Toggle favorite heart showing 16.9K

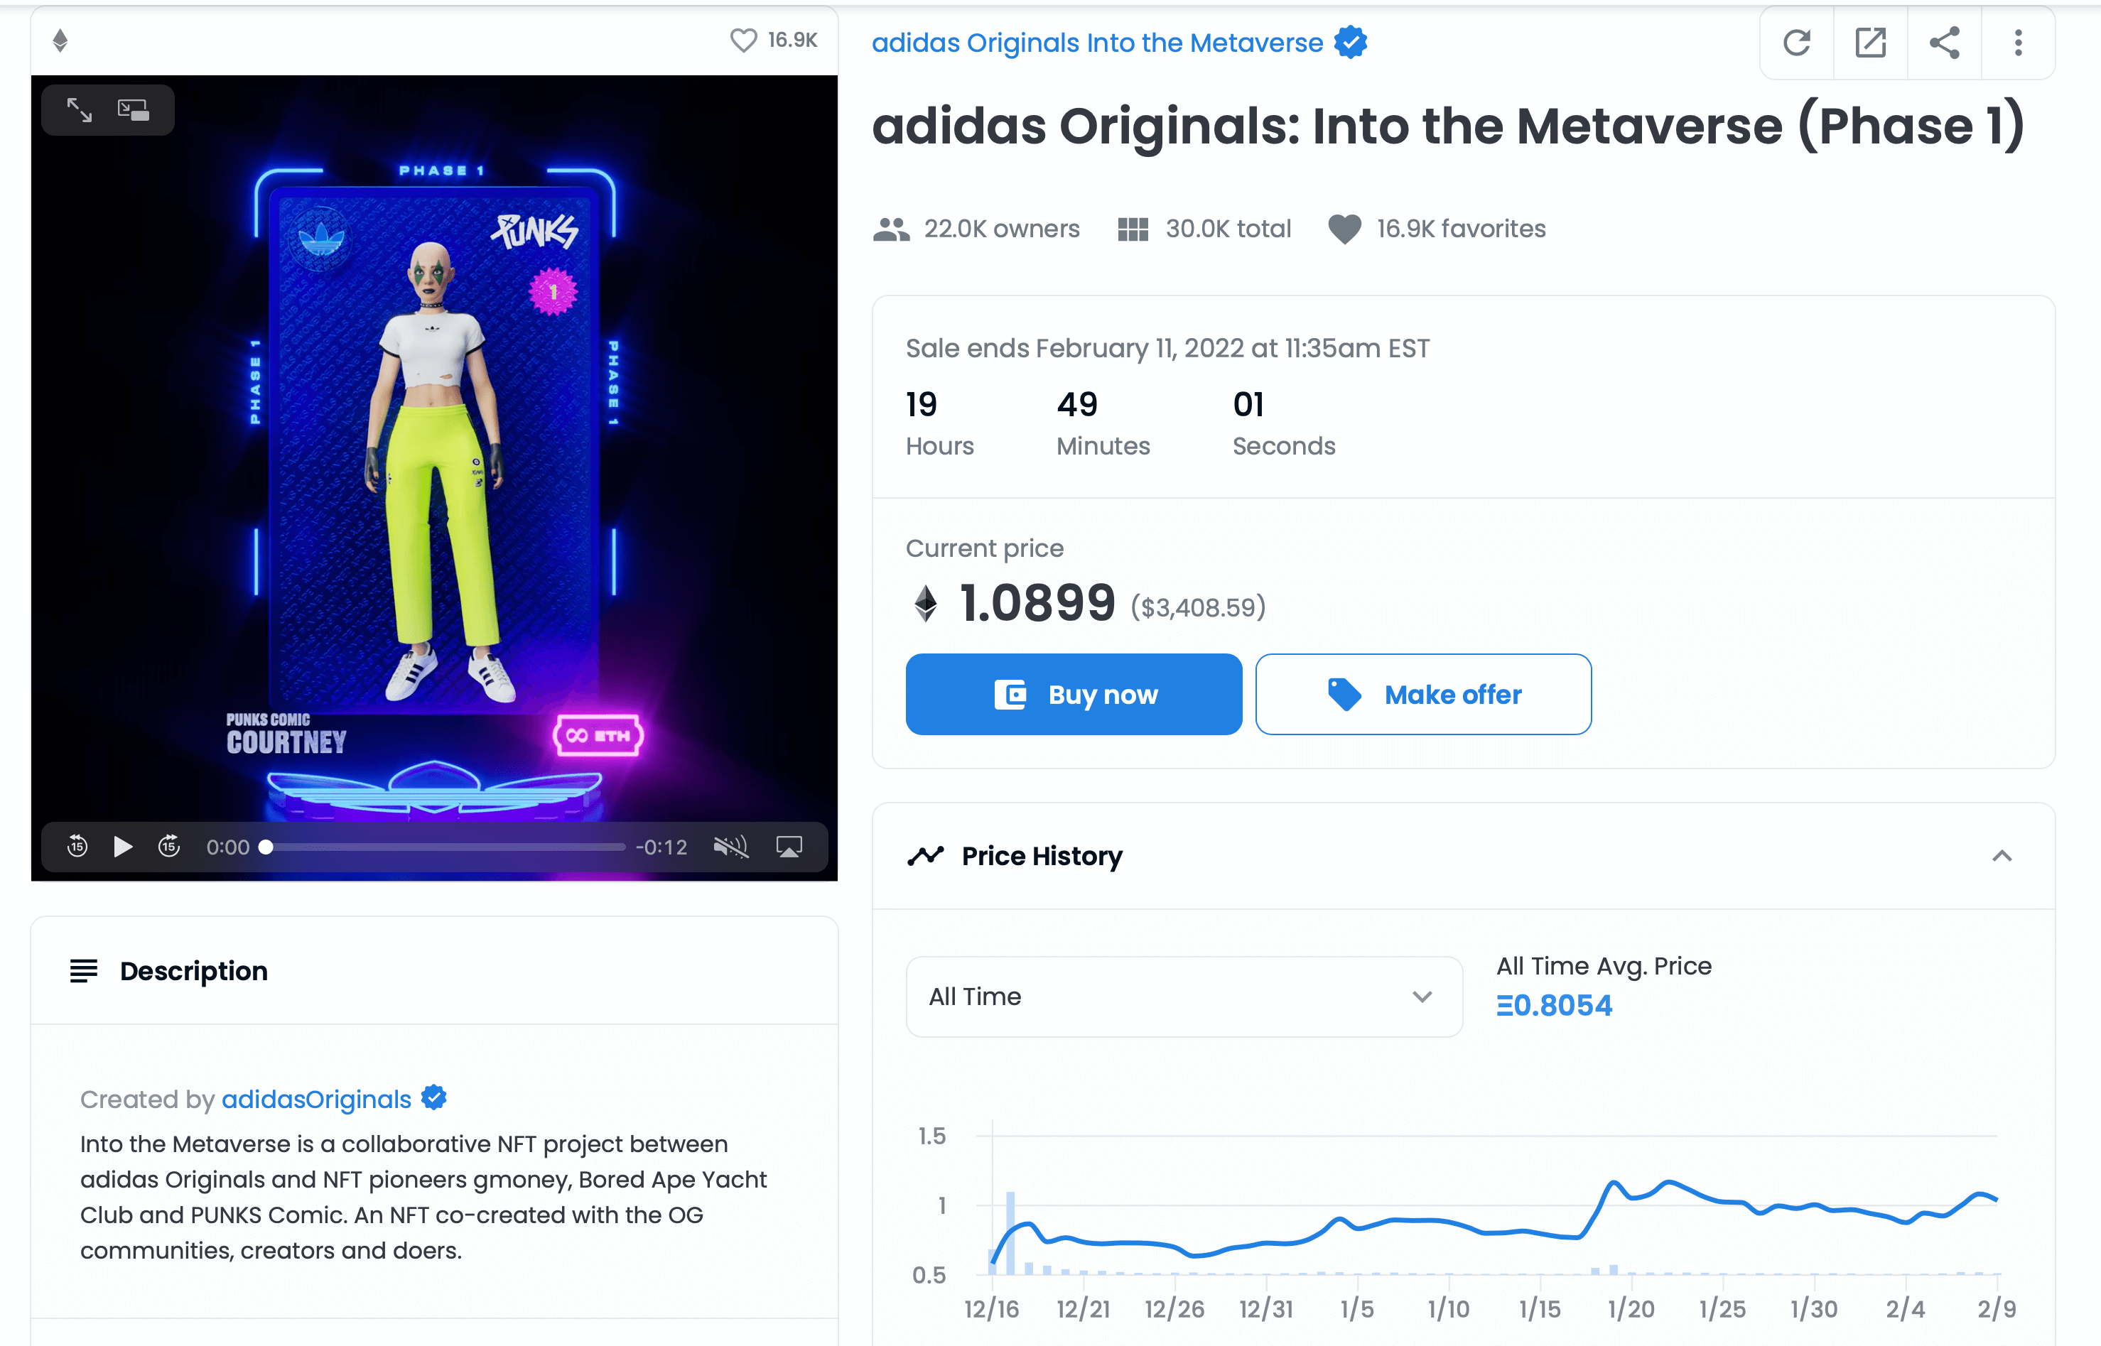[x=743, y=40]
